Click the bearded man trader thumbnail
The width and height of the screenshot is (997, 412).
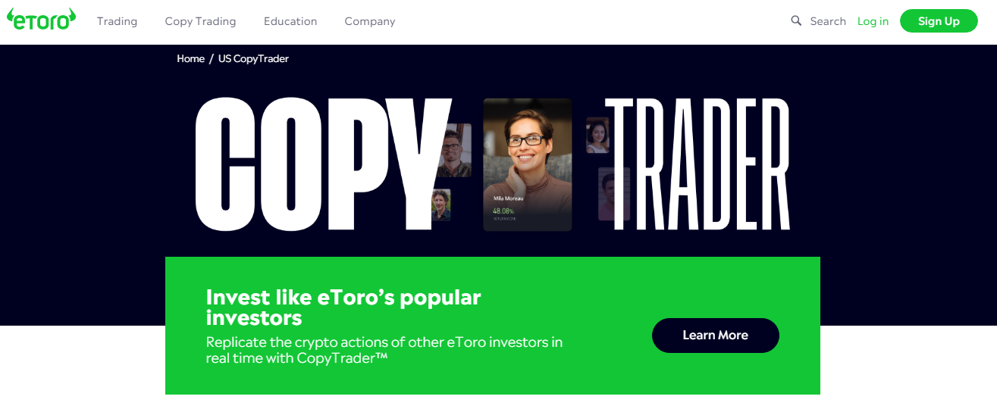(x=454, y=150)
